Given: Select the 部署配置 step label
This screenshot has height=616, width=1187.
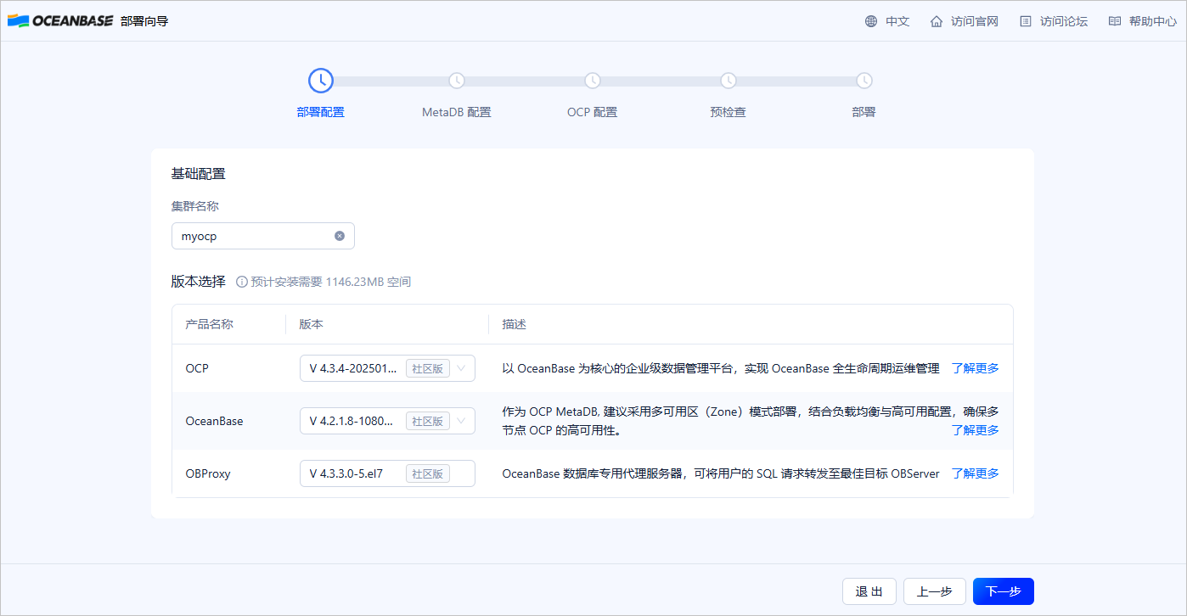Looking at the screenshot, I should tap(321, 112).
